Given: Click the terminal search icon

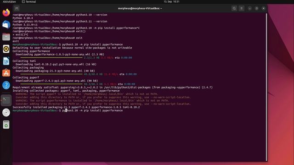Looking at the screenshot, I should (234, 8).
